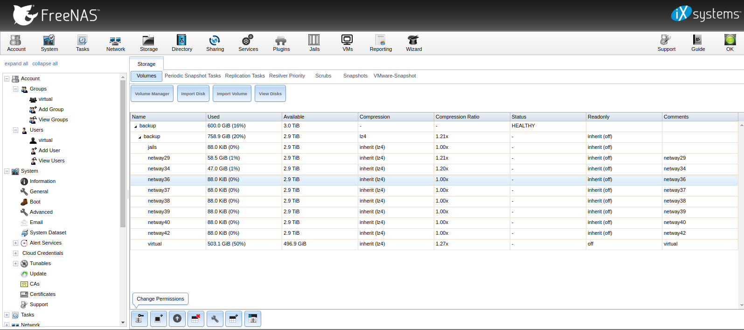
Task: Click the sidebar tree vertical scrollbar
Action: 123,154
